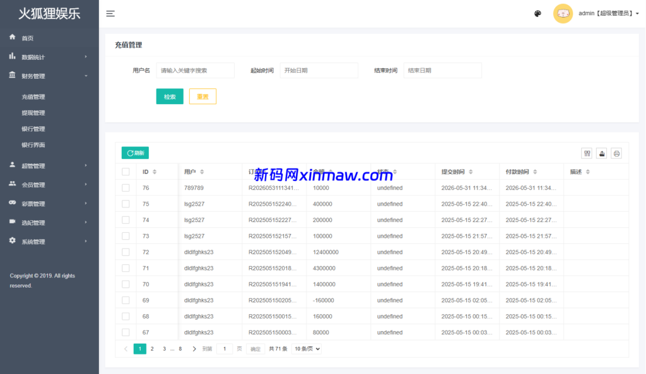Viewport: 646px width, 374px height.
Task: Focus the jump-to page number field
Action: [x=225, y=349]
